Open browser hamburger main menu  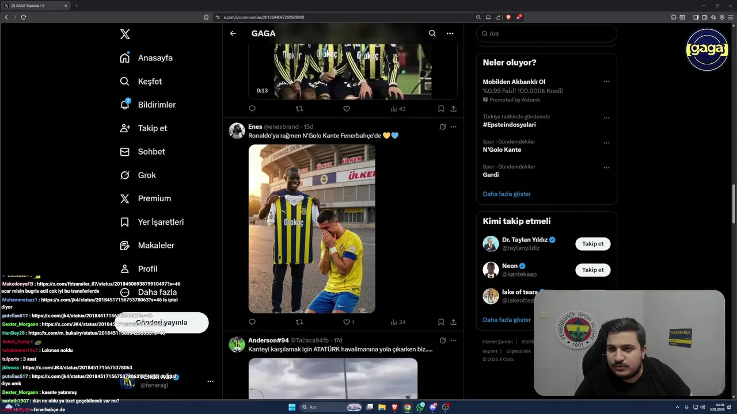click(x=731, y=17)
